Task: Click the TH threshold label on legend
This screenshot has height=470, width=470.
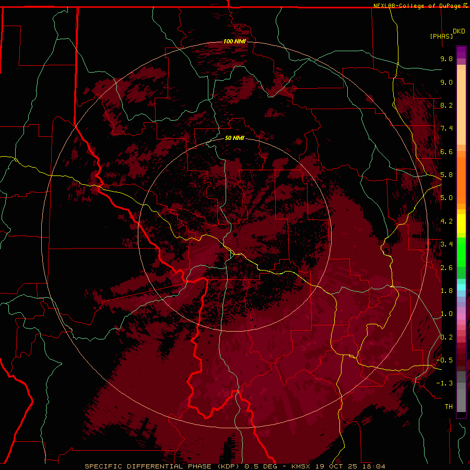Action: tap(449, 407)
